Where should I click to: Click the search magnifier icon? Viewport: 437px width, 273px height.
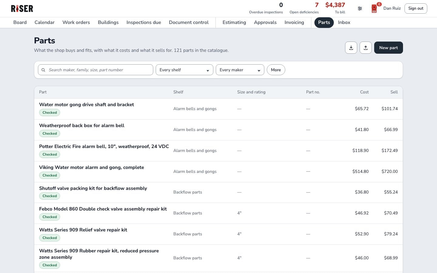43,70
